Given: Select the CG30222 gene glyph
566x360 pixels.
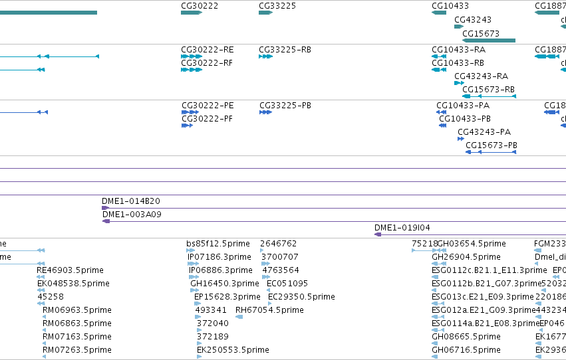Looking at the screenshot, I should pos(192,13).
